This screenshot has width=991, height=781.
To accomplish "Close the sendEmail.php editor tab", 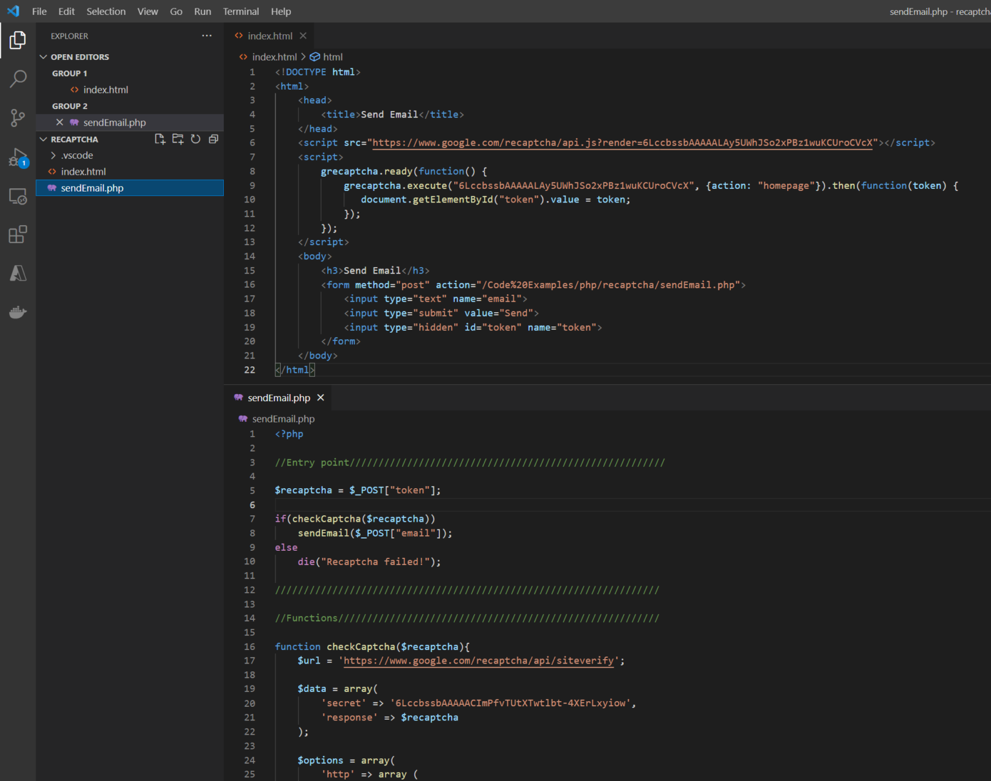I will tap(321, 398).
